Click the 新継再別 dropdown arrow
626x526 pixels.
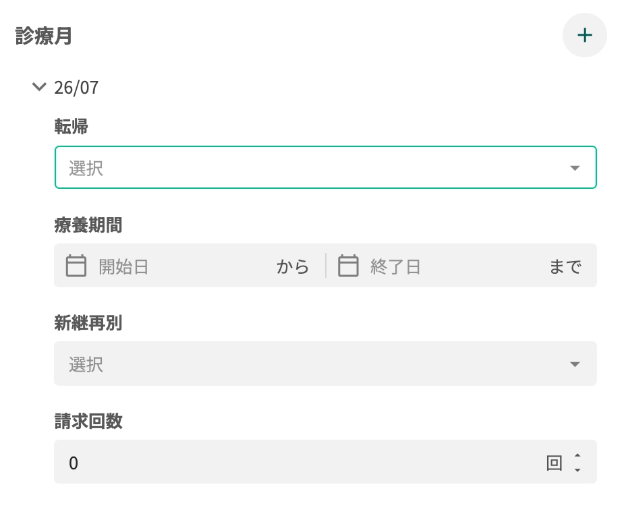click(x=575, y=364)
